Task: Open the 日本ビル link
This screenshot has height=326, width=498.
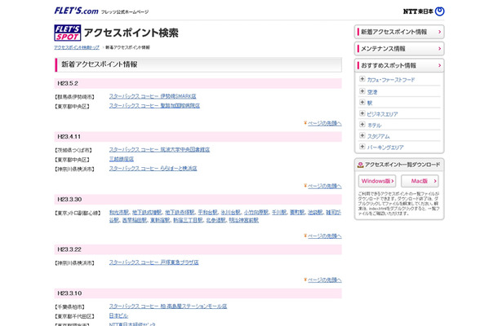Action: point(118,315)
